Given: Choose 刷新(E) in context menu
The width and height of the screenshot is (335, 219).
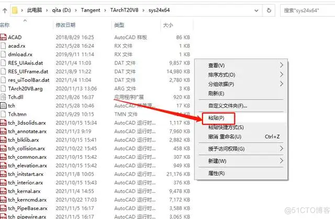Looking at the screenshot, I should (241, 93).
